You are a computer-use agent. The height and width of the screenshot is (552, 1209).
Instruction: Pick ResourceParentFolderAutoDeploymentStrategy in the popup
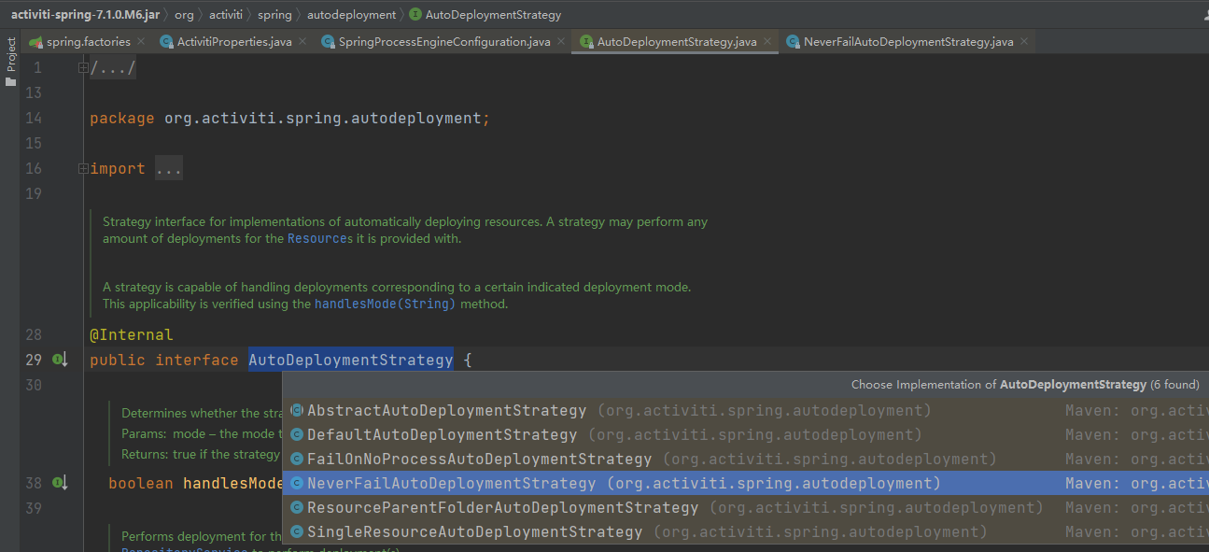tap(745, 507)
